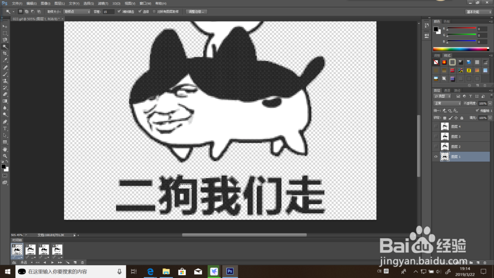The image size is (494, 278).
Task: Select the Rectangular Marquee tool
Action: pos(5,33)
